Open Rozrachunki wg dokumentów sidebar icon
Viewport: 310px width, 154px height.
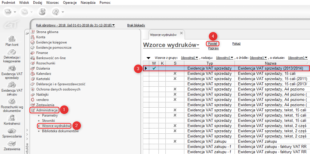tap(12, 102)
